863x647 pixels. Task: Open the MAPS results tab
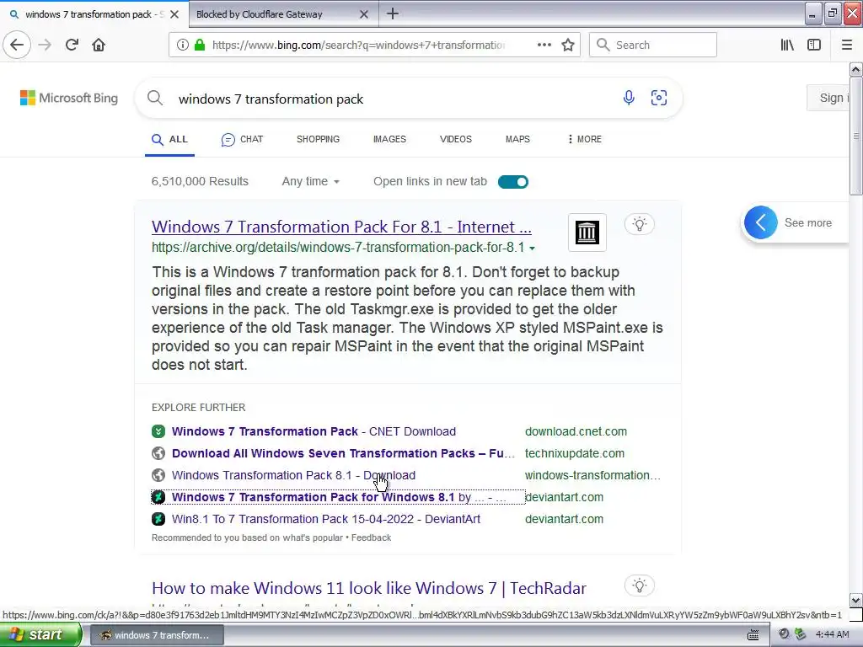click(x=518, y=139)
